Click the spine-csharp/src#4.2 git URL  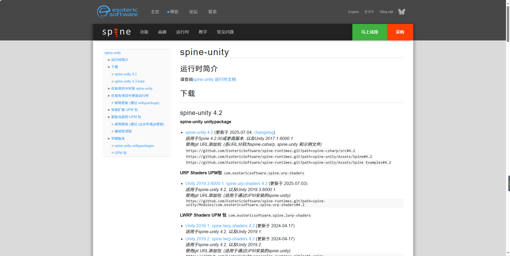coord(271,151)
